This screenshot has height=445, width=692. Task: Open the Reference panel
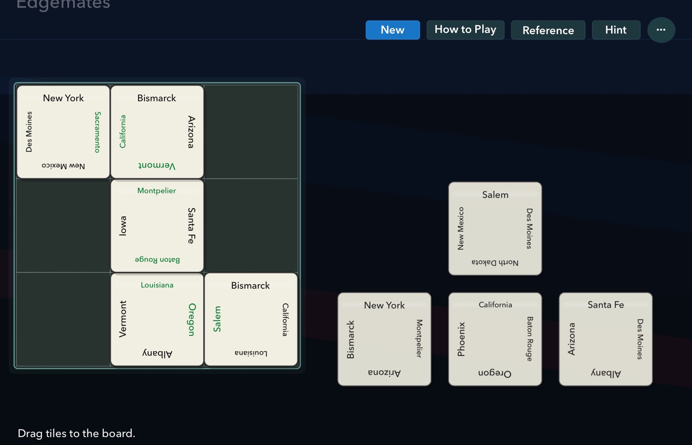548,30
